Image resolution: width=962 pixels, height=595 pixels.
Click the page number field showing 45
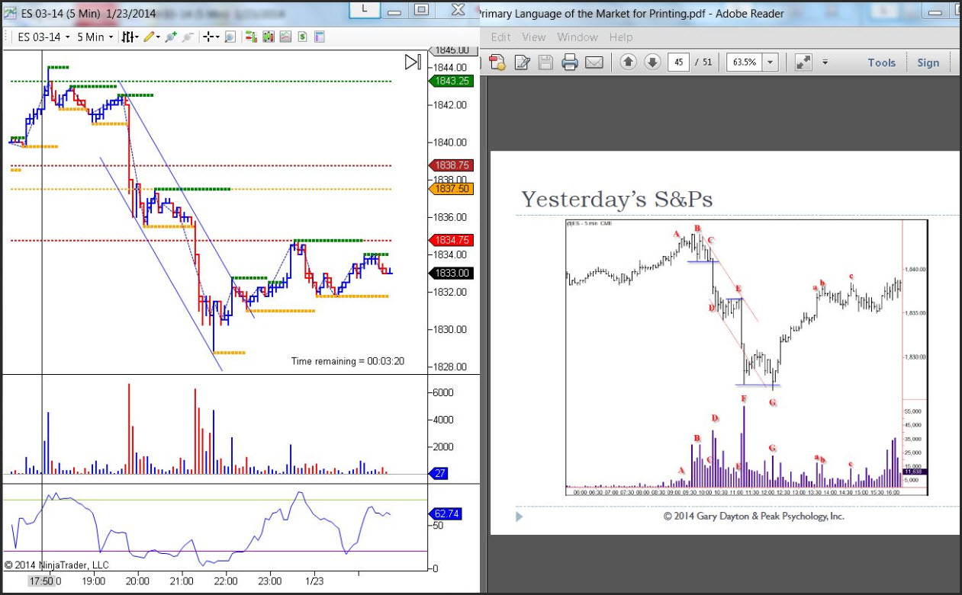tap(678, 62)
